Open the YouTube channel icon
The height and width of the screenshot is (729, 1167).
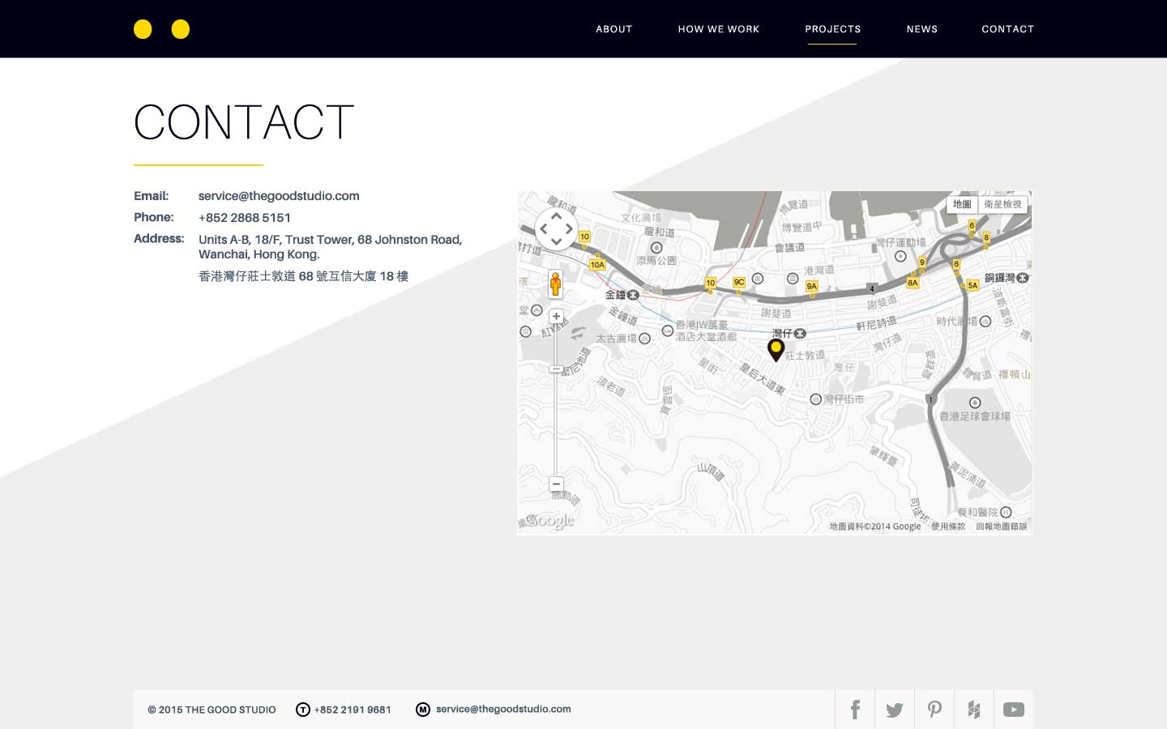[x=1013, y=710]
